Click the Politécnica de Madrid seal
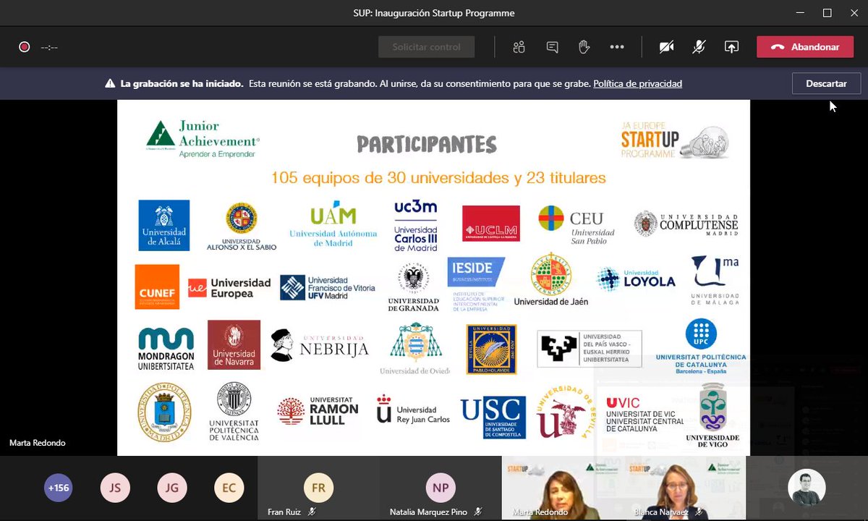The width and height of the screenshot is (868, 521). (x=164, y=412)
